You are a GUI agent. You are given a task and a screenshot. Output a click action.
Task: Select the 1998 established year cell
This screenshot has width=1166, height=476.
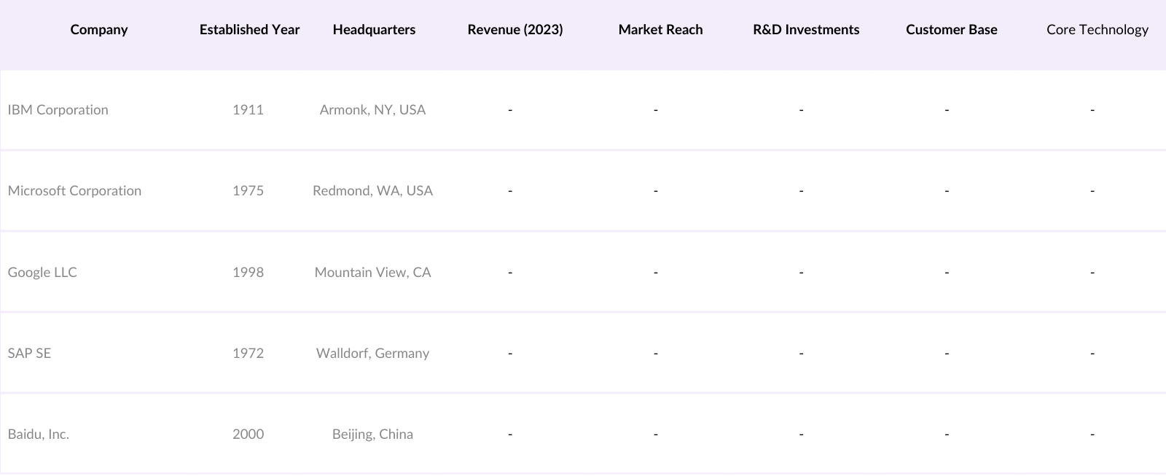(x=248, y=273)
